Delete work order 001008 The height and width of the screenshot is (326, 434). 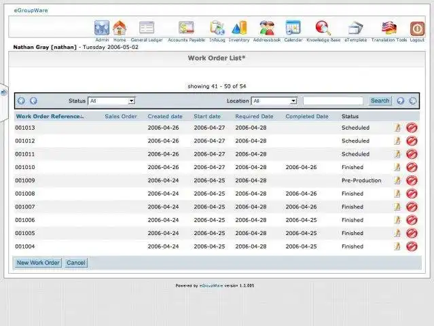[412, 194]
